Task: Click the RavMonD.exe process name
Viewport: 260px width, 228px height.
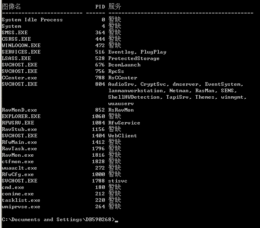Action: 19,110
